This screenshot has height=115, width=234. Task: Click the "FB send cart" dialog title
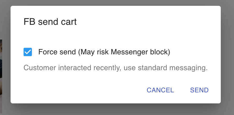50,22
